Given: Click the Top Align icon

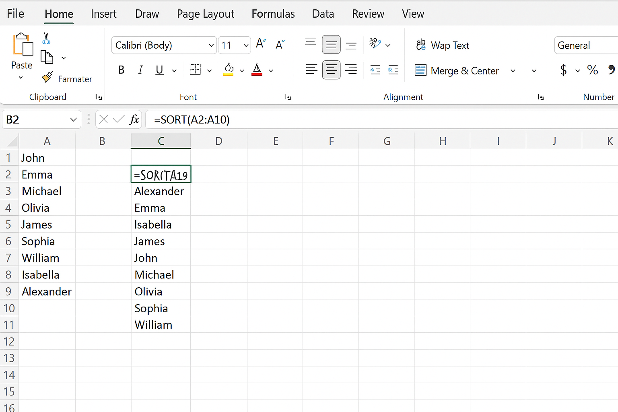Looking at the screenshot, I should [x=311, y=43].
